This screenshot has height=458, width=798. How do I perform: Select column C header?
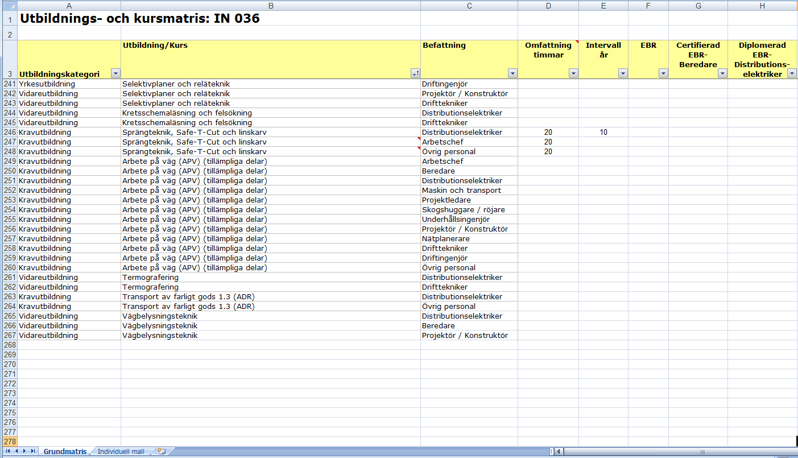point(469,6)
